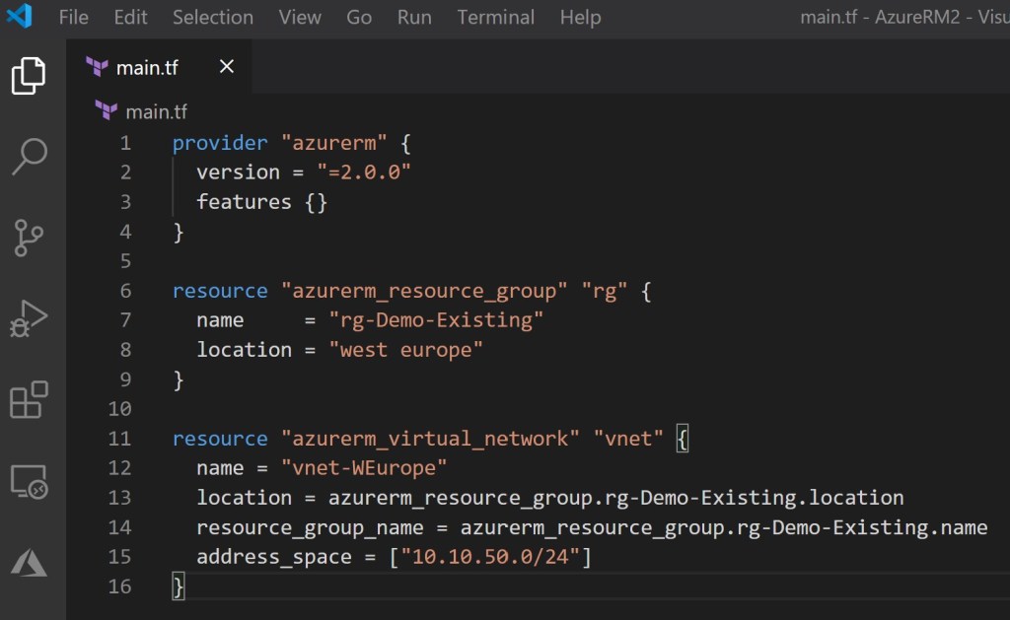Open the Edit menu
The image size is (1010, 620).
(130, 18)
